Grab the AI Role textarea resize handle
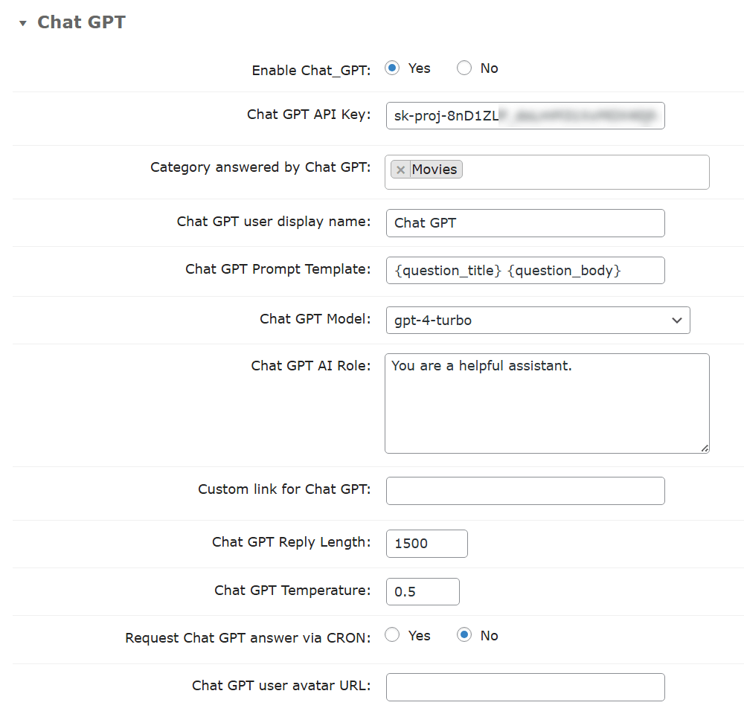The width and height of the screenshot is (744, 714). coord(704,448)
